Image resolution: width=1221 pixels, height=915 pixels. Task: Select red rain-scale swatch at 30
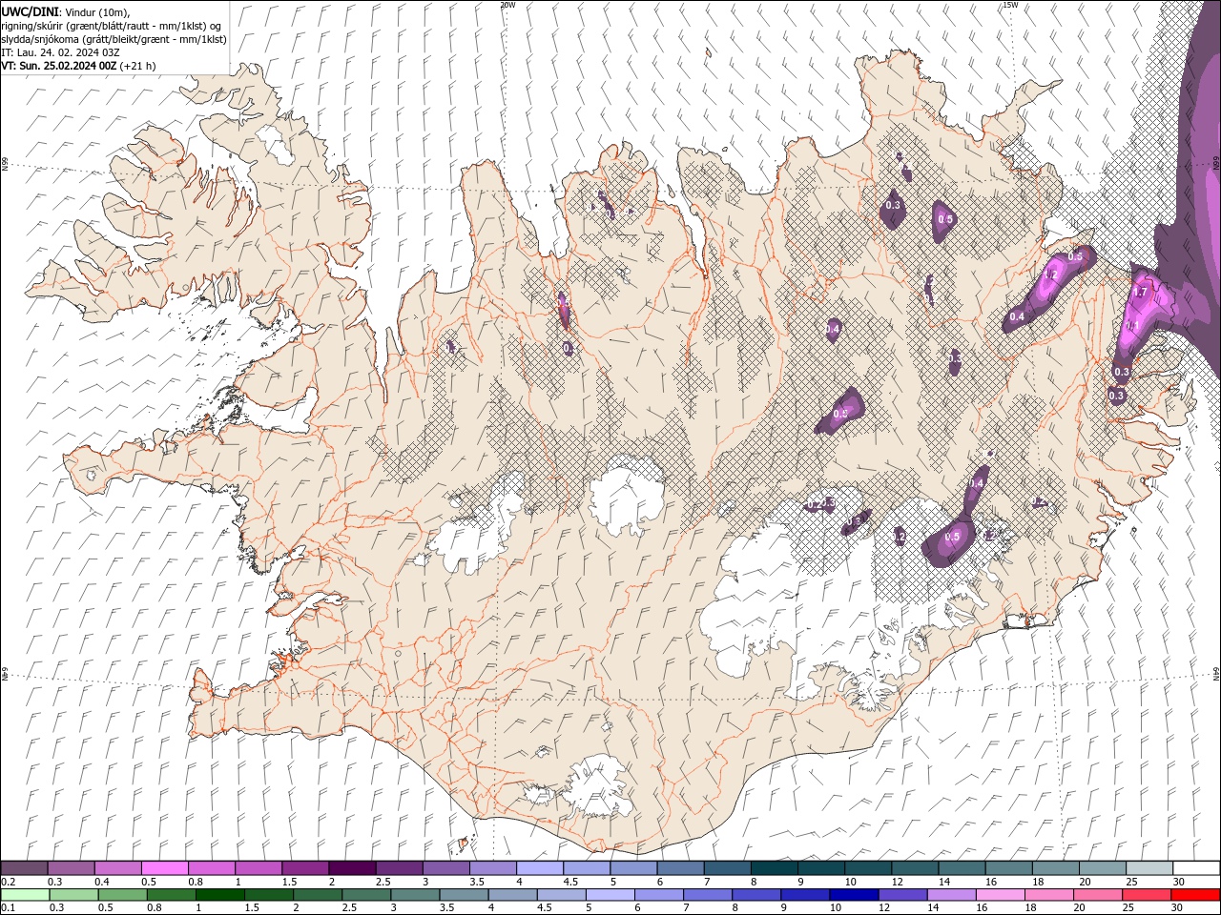click(x=1194, y=895)
